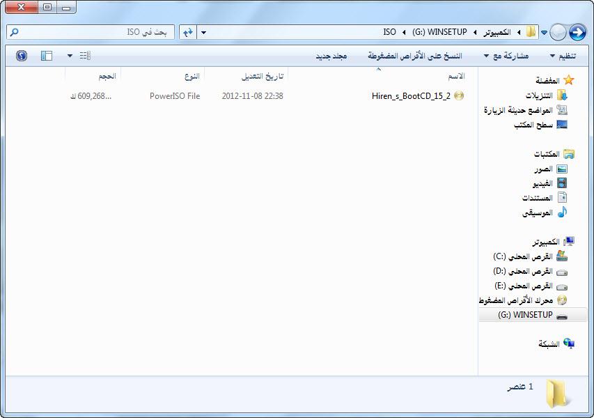594x418 pixels.
Task: Click the Favorites star icon in sidebar
Action: (x=569, y=80)
